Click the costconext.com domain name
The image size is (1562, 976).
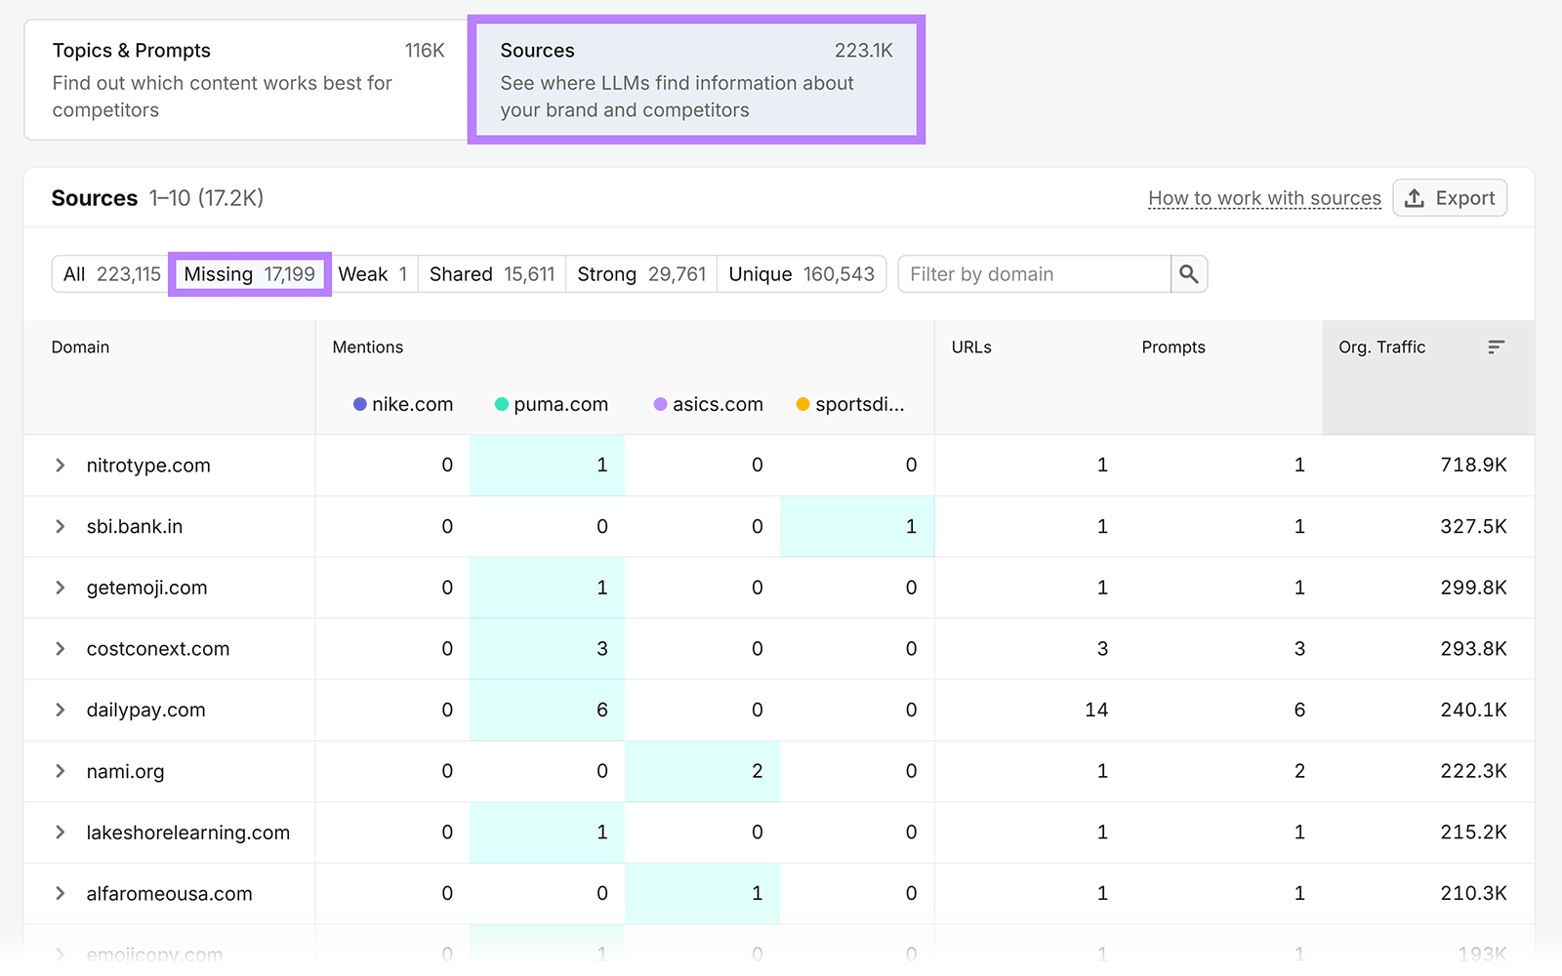coord(158,649)
